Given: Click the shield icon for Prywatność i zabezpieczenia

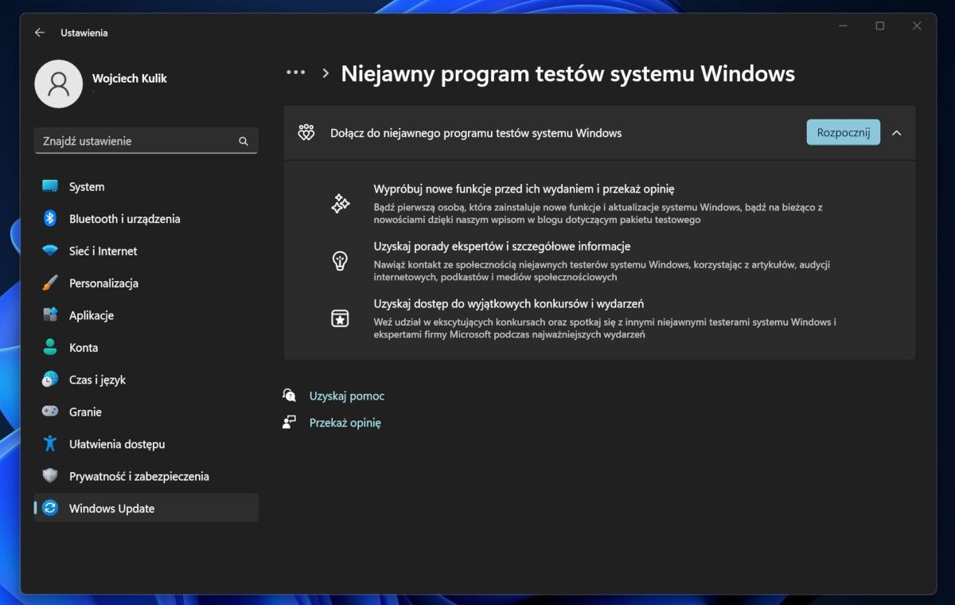Looking at the screenshot, I should click(50, 476).
